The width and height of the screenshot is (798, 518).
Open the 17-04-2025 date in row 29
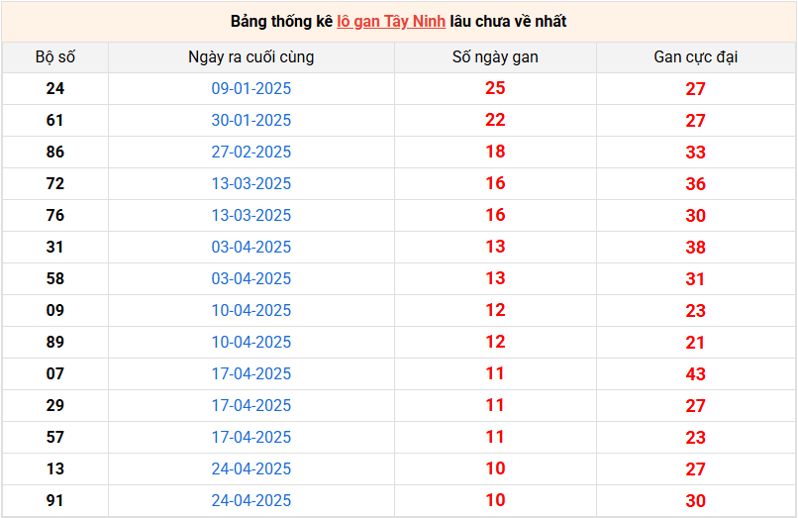250,405
